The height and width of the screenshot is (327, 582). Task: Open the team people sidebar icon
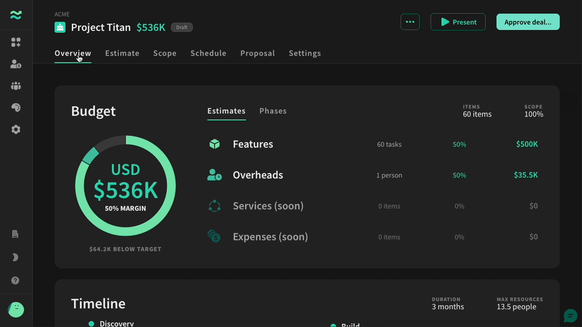click(x=16, y=86)
